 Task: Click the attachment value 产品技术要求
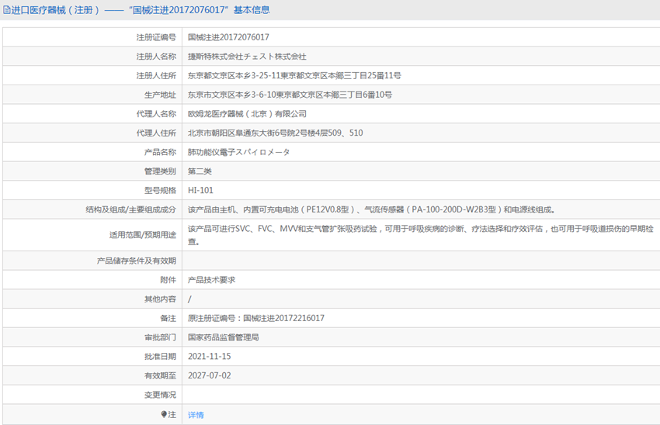click(211, 280)
